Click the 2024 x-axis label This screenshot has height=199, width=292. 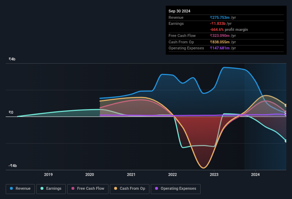[255, 174]
